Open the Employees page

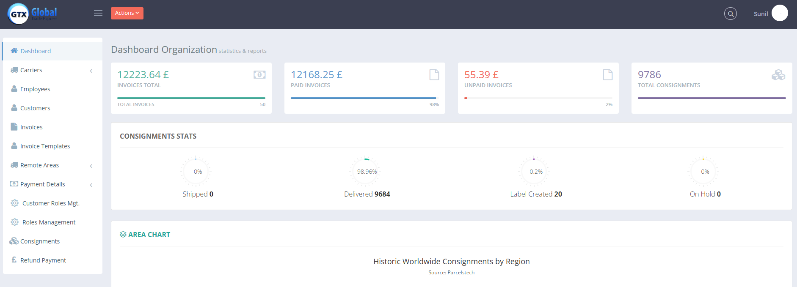coord(35,89)
